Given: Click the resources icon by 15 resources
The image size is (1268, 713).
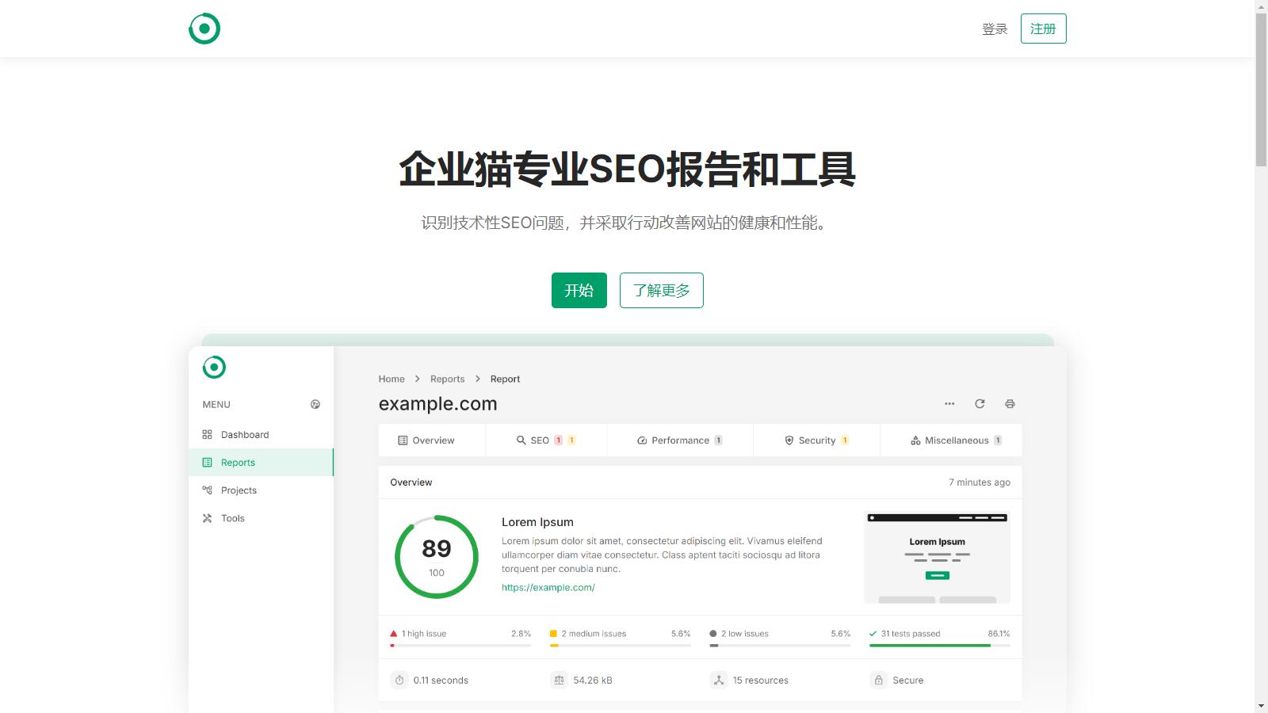Looking at the screenshot, I should pos(719,681).
